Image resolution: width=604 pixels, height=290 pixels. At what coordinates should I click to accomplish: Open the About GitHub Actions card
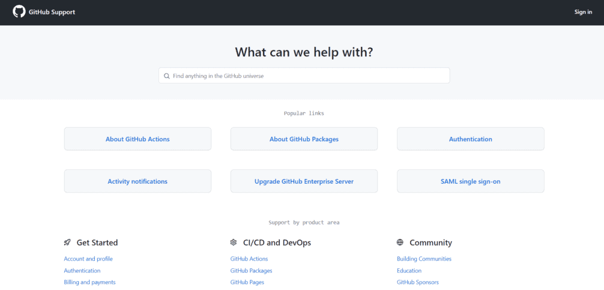point(137,139)
